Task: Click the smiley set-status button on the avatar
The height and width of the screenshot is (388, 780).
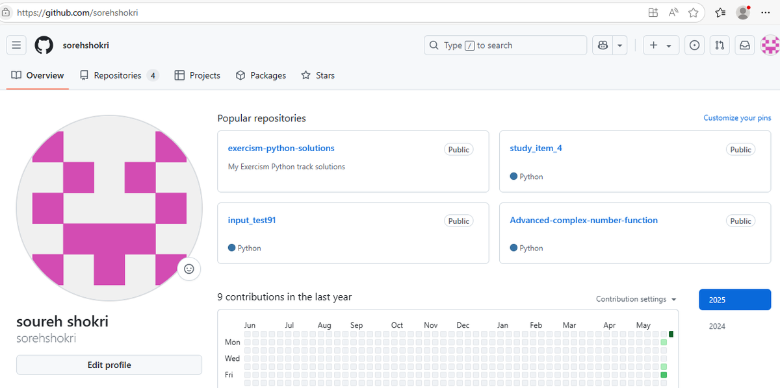Action: [x=189, y=269]
